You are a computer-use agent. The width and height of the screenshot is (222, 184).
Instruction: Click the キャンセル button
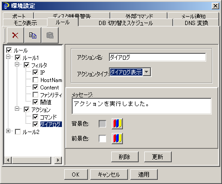pos(109,175)
